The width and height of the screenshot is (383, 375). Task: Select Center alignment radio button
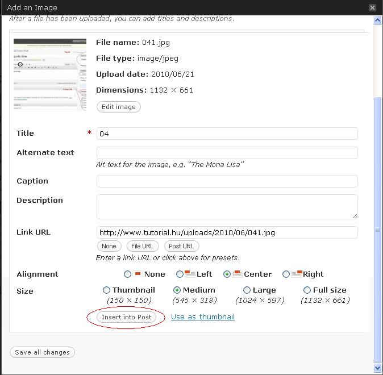pos(227,274)
